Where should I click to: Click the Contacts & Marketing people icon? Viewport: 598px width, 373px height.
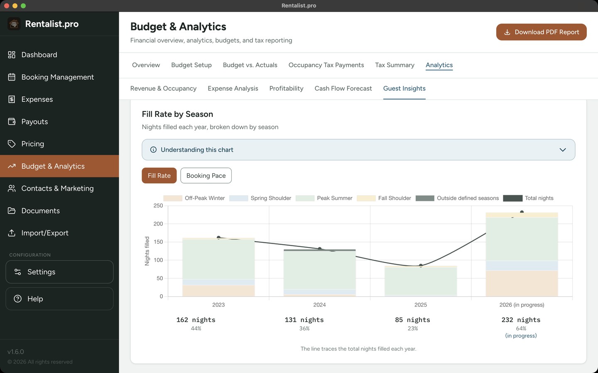click(12, 189)
